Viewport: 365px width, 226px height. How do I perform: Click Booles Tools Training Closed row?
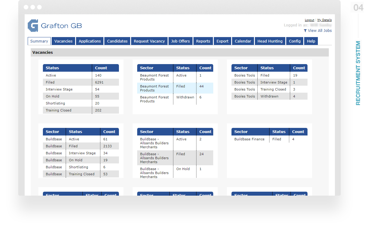pos(269,89)
